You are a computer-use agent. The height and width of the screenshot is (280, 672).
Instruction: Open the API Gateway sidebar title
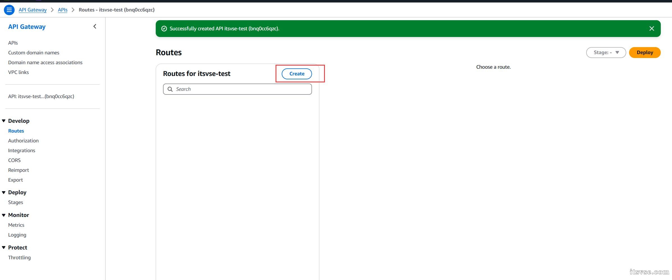(x=27, y=27)
